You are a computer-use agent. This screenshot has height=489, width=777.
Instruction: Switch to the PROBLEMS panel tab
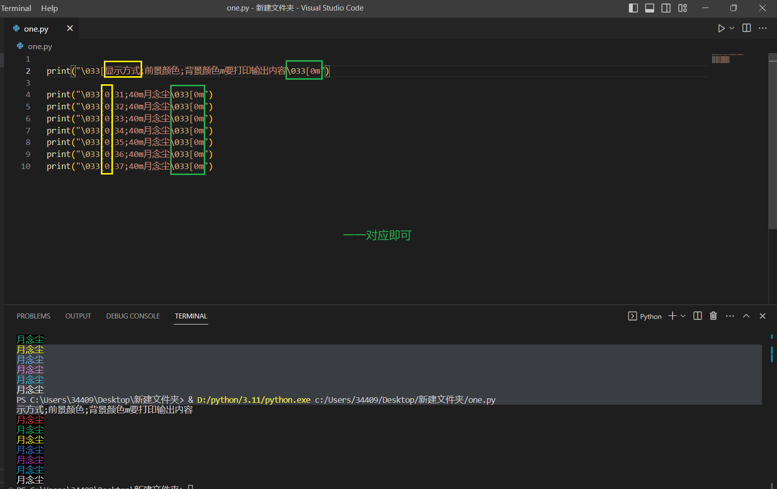[33, 316]
